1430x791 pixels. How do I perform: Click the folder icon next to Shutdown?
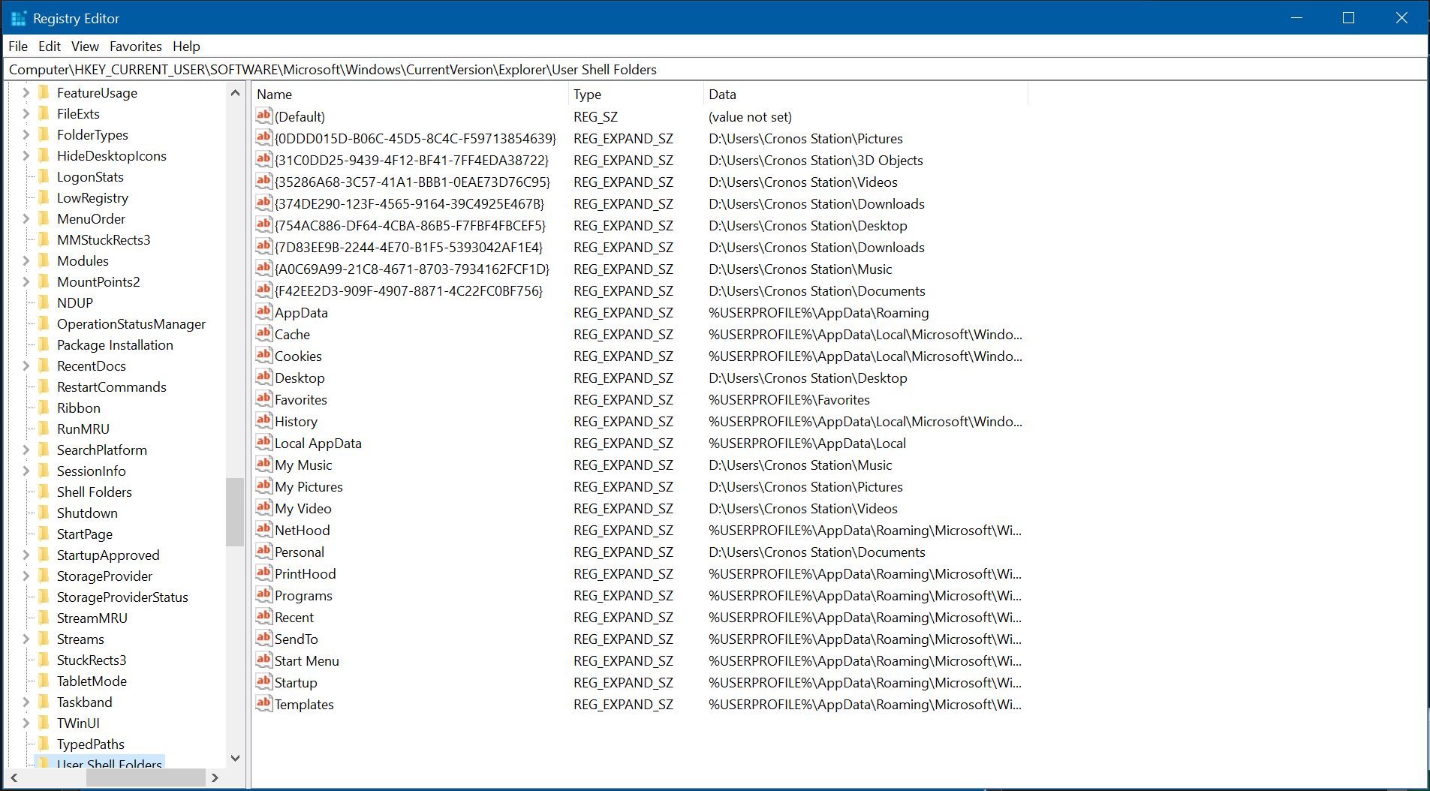point(44,513)
